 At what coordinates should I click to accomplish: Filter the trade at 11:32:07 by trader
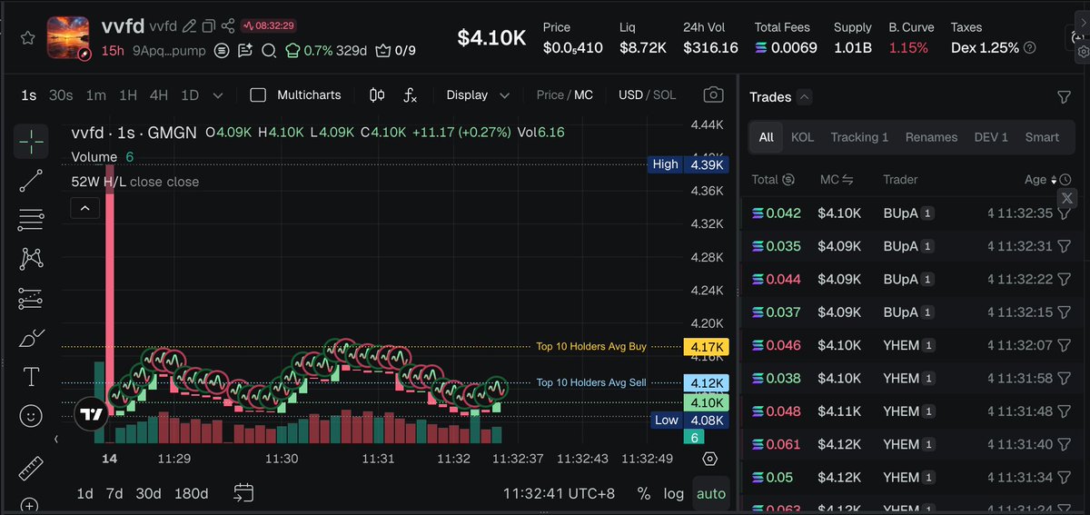tap(1064, 345)
